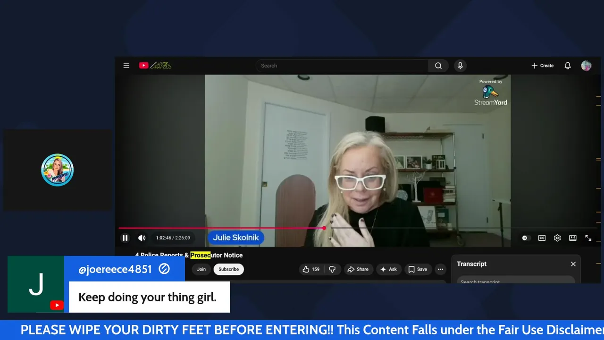This screenshot has height=340, width=604.
Task: Pause the video playback
Action: [x=125, y=238]
